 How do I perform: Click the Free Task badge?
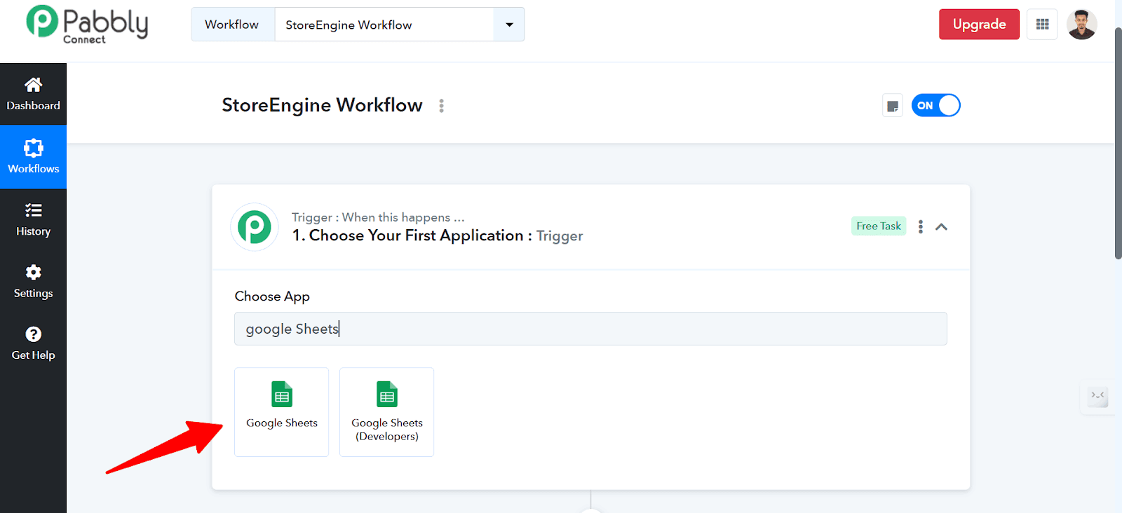[879, 226]
